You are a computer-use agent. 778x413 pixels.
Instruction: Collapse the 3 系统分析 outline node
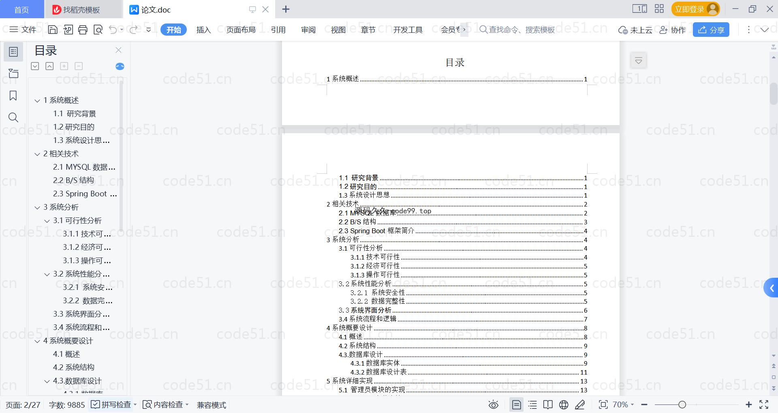click(37, 207)
